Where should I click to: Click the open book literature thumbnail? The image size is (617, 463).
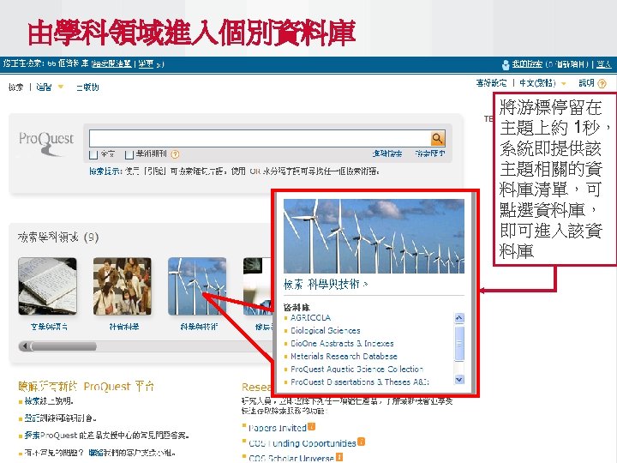click(x=48, y=286)
